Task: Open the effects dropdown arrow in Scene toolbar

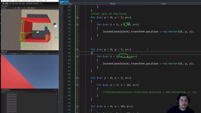Action: pos(26,8)
